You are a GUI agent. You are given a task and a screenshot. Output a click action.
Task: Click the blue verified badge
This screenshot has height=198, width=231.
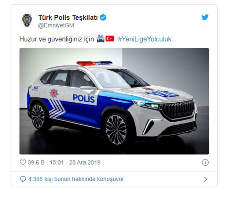pos(103,18)
